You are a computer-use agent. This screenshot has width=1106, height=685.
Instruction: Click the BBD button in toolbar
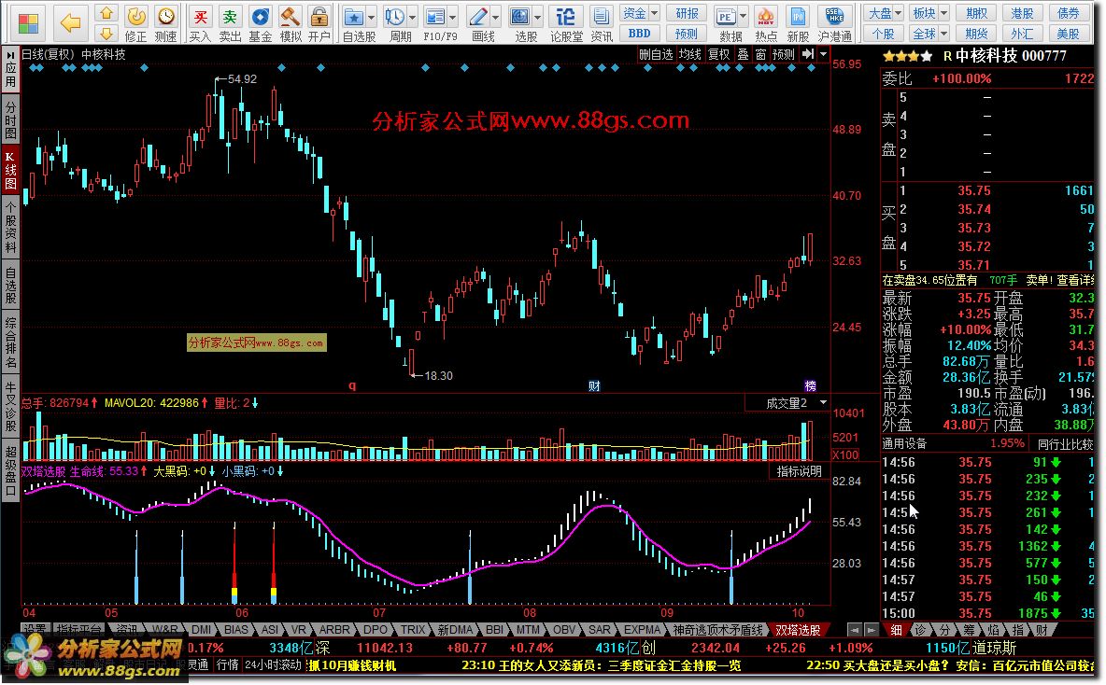pos(640,33)
